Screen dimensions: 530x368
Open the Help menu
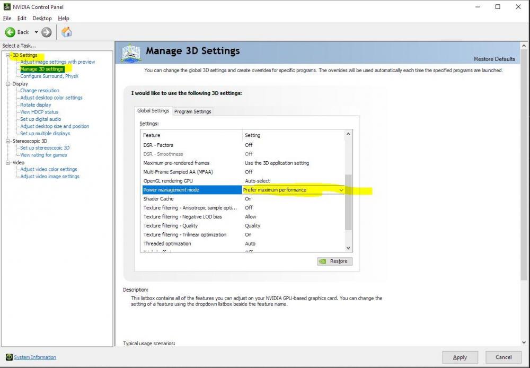point(63,18)
